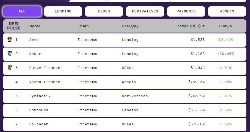This screenshot has height=132, width=250.
Task: Filter by the ASSETS tab
Action: tap(227, 11)
